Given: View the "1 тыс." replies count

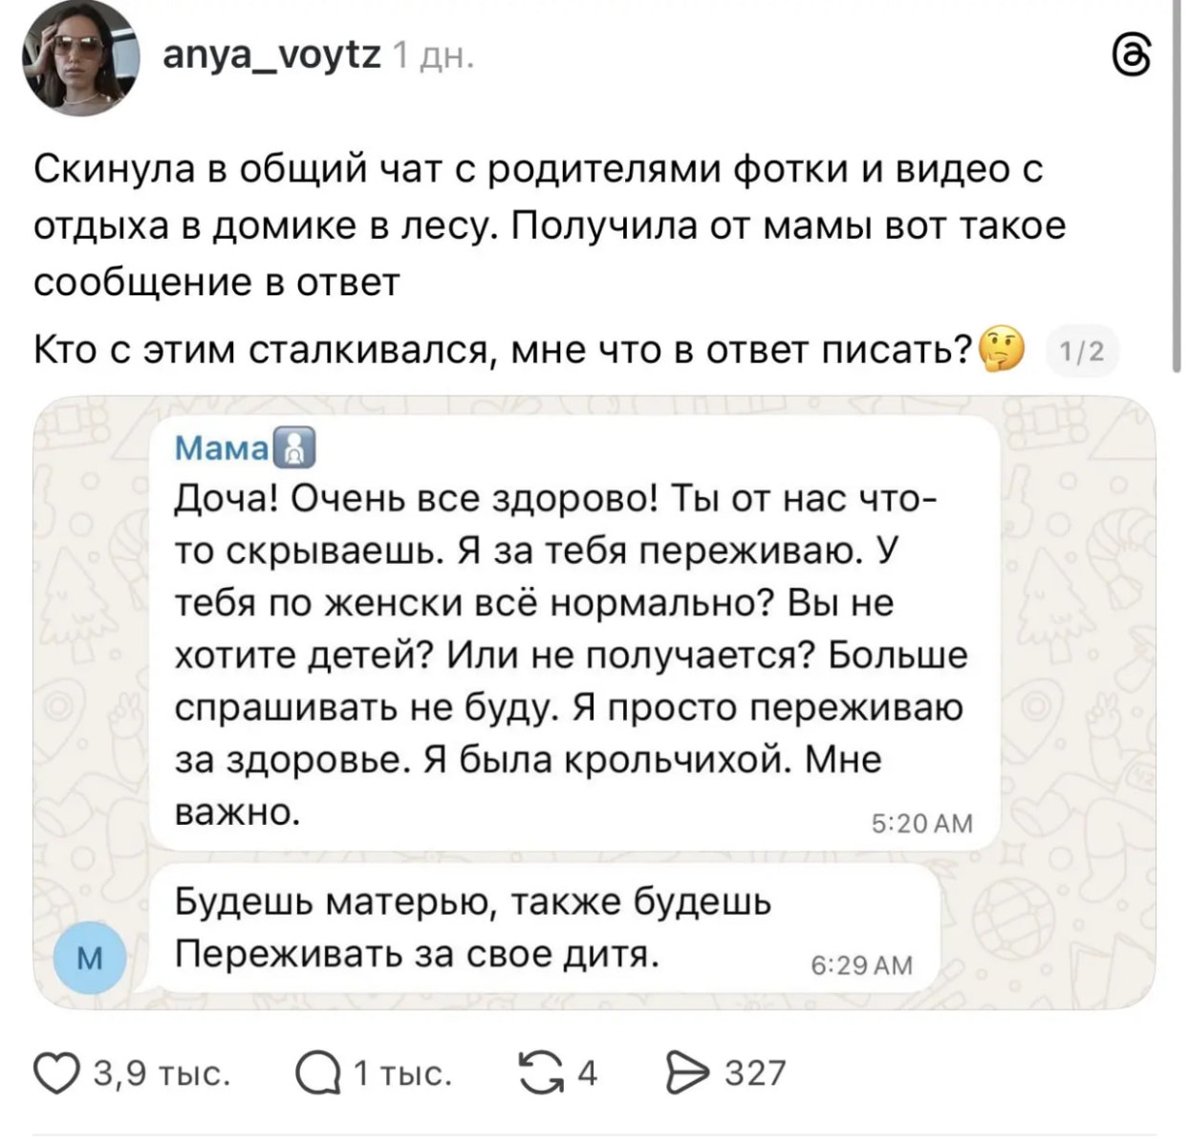Looking at the screenshot, I should [x=401, y=1073].
